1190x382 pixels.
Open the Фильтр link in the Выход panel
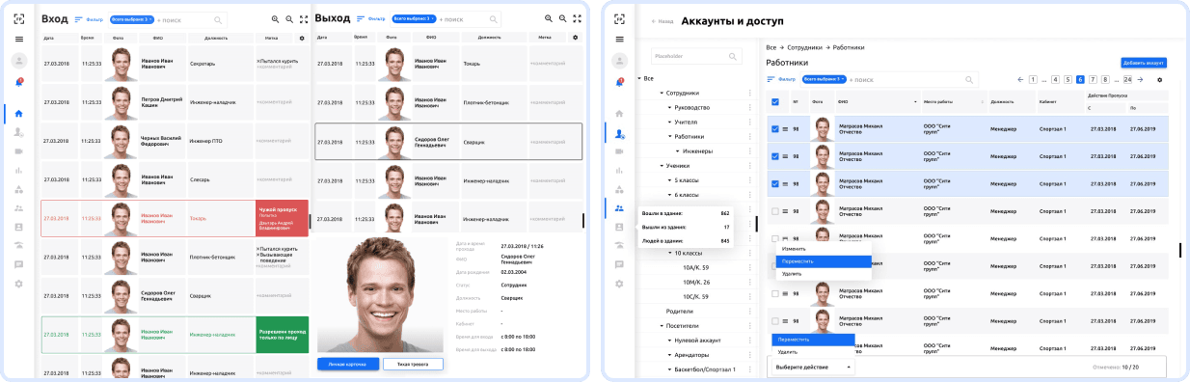click(x=370, y=19)
